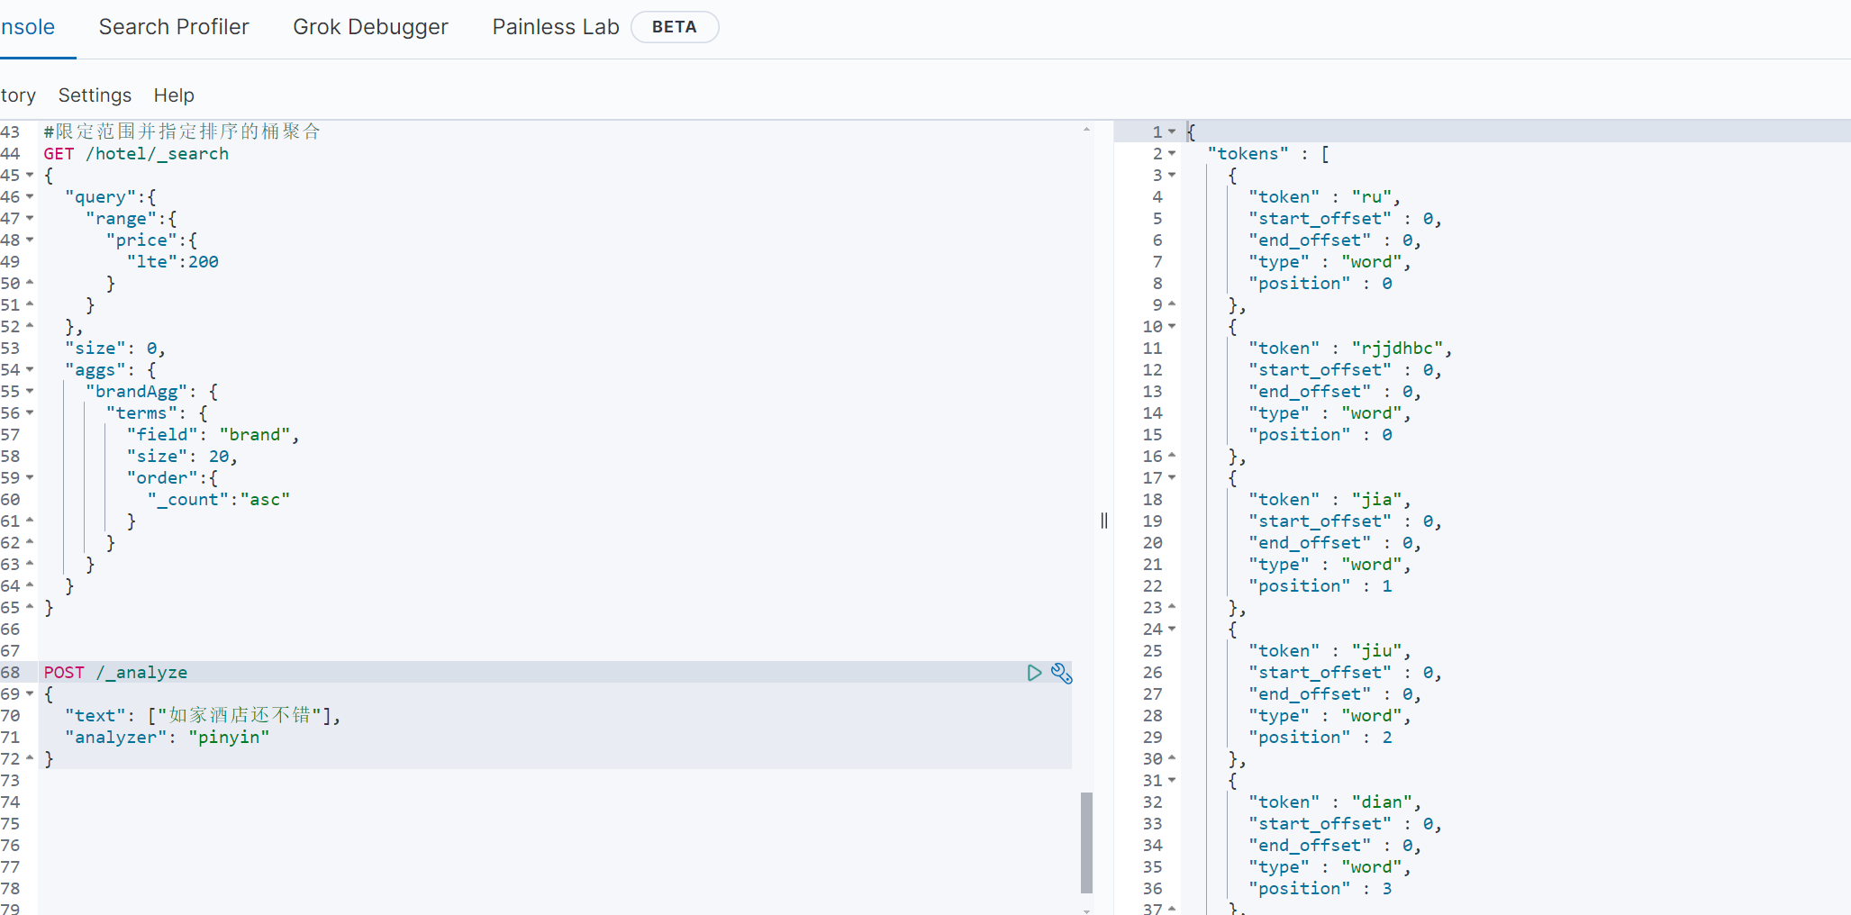Collapse the "order" block at line 59
The width and height of the screenshot is (1851, 915).
point(30,478)
